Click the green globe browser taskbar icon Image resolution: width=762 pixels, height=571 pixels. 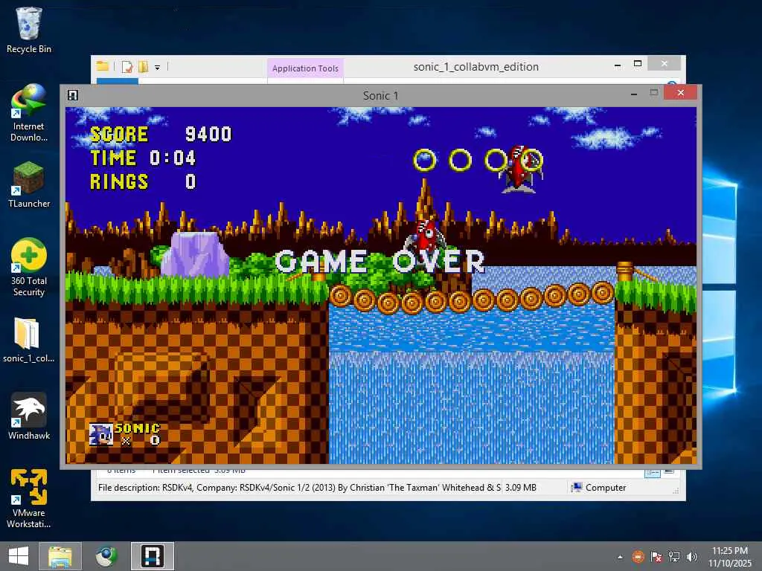pyautogui.click(x=106, y=556)
